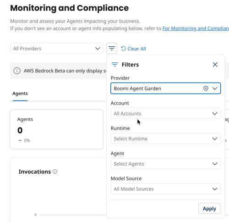The height and width of the screenshot is (223, 229).
Task: Click the Model Source field label
Action: point(126,178)
